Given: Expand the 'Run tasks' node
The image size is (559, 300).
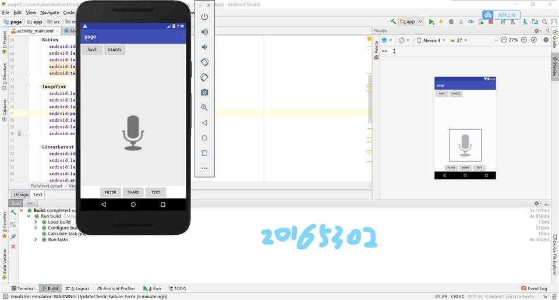Looking at the screenshot, I should coord(36,239).
